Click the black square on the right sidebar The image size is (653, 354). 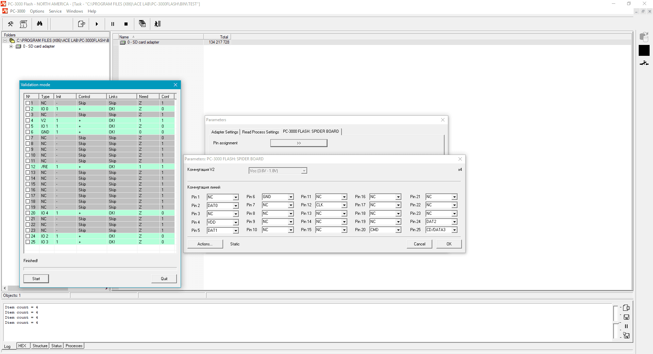[644, 50]
